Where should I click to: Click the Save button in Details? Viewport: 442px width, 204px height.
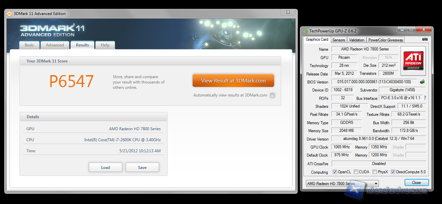[x=142, y=168]
